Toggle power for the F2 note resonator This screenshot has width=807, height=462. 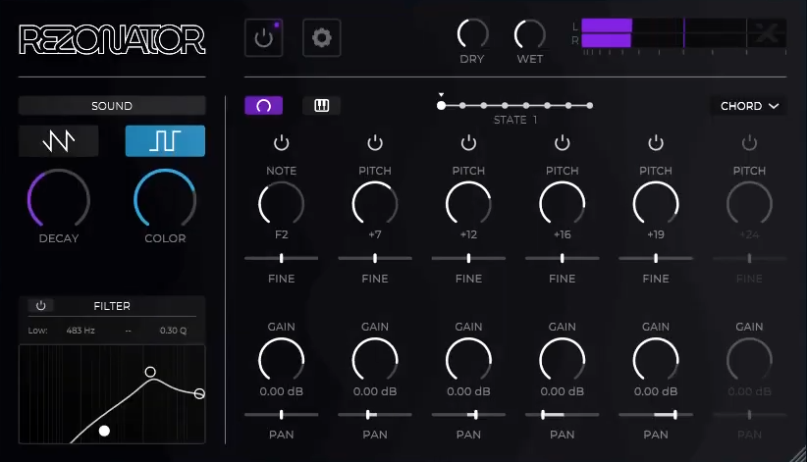(x=282, y=143)
